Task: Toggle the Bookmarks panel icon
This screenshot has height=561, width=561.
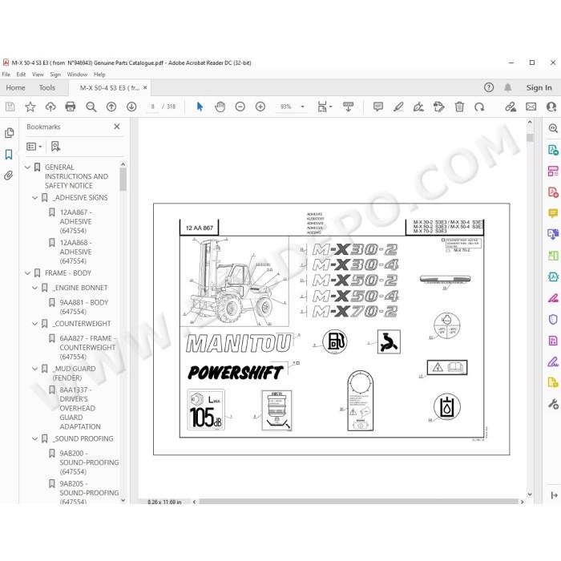Action: [9, 155]
